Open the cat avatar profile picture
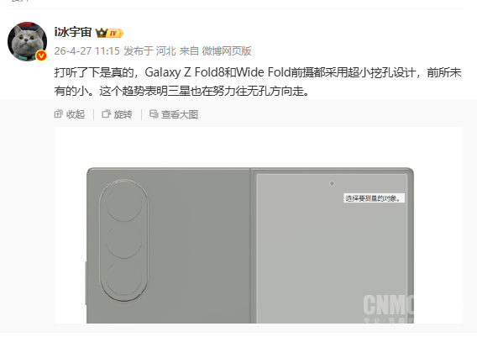The image size is (477, 337). coord(27,41)
